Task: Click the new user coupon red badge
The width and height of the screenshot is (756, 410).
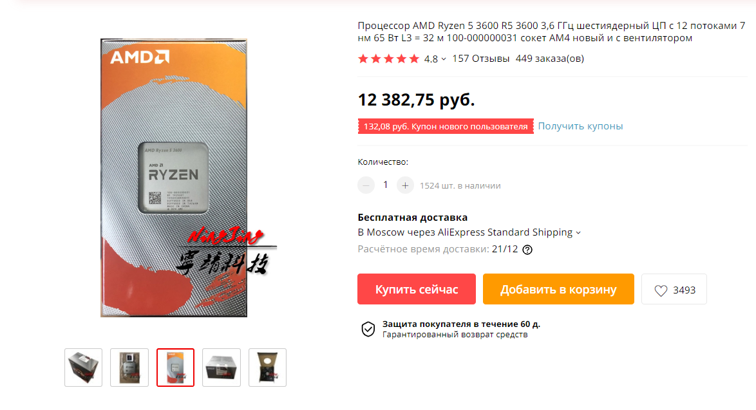Action: (x=446, y=126)
